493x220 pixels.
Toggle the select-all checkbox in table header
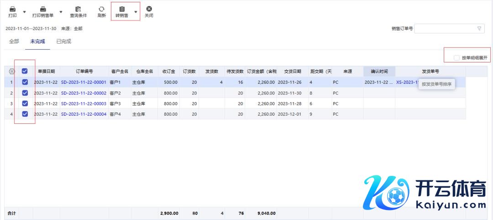[x=25, y=71]
